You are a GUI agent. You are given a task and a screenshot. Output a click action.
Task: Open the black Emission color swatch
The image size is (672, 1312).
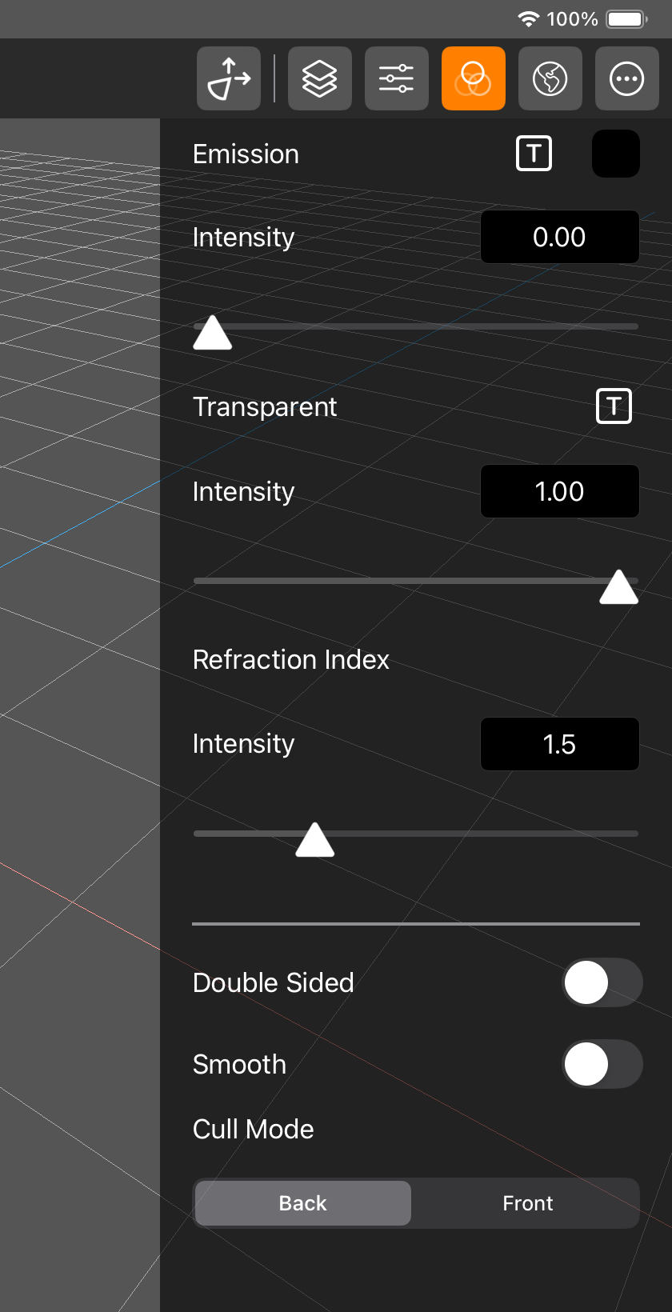point(616,154)
